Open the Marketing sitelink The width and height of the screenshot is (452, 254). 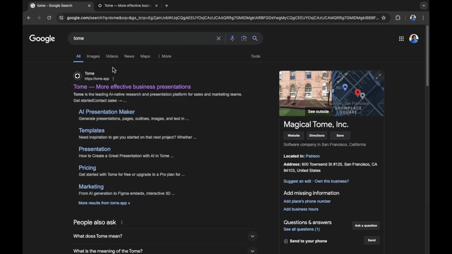(x=91, y=187)
